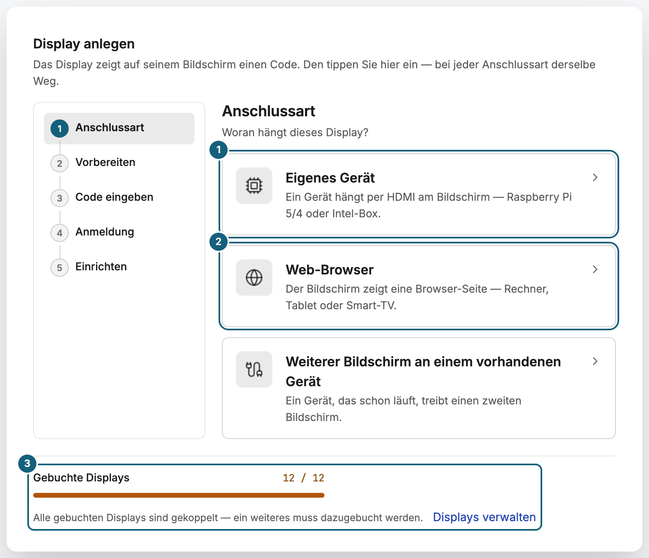Click the chevron on Weiterer Bildschirm card
Screen dimensions: 649x558
(595, 361)
